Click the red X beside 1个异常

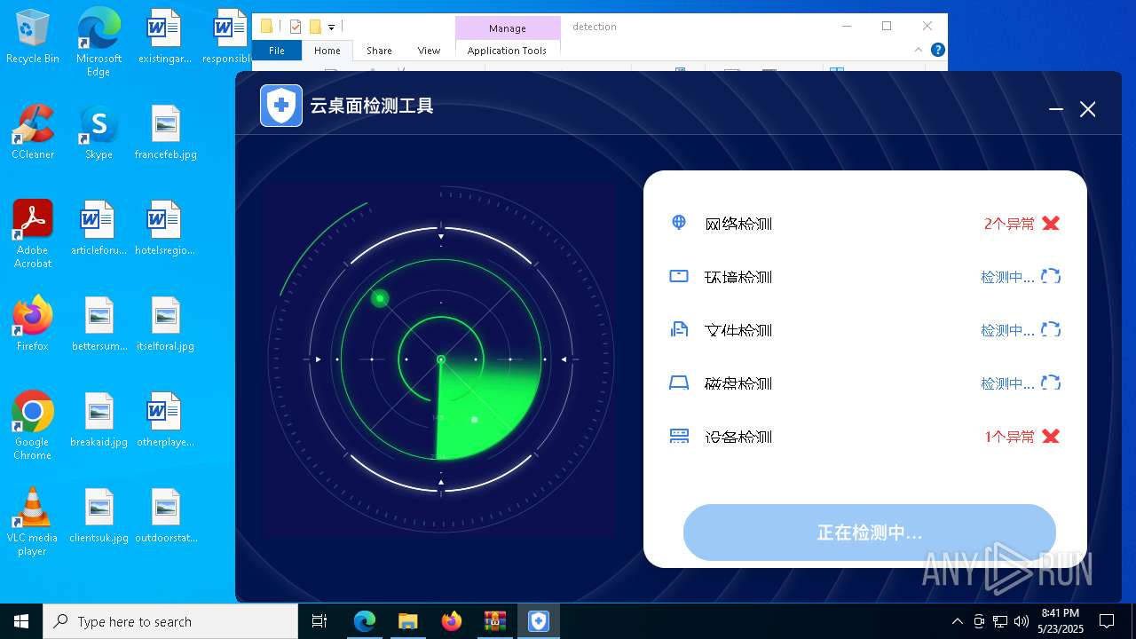tap(1051, 436)
